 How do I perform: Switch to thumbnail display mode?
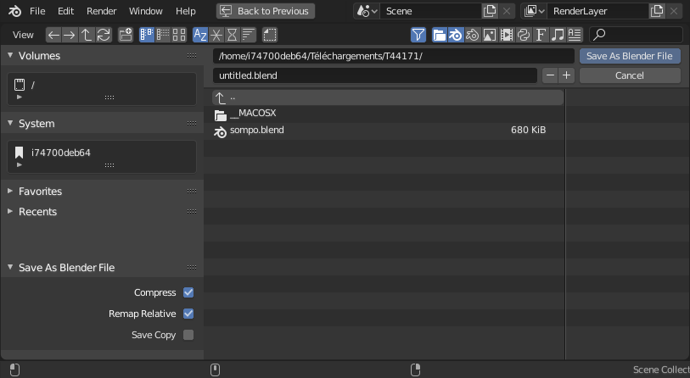coord(179,35)
